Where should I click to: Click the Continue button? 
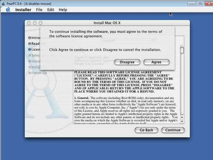tap(173, 130)
